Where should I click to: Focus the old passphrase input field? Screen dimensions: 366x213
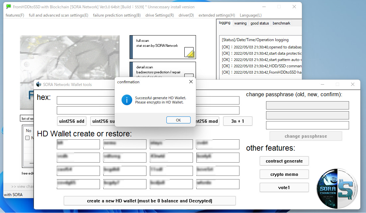point(308,105)
